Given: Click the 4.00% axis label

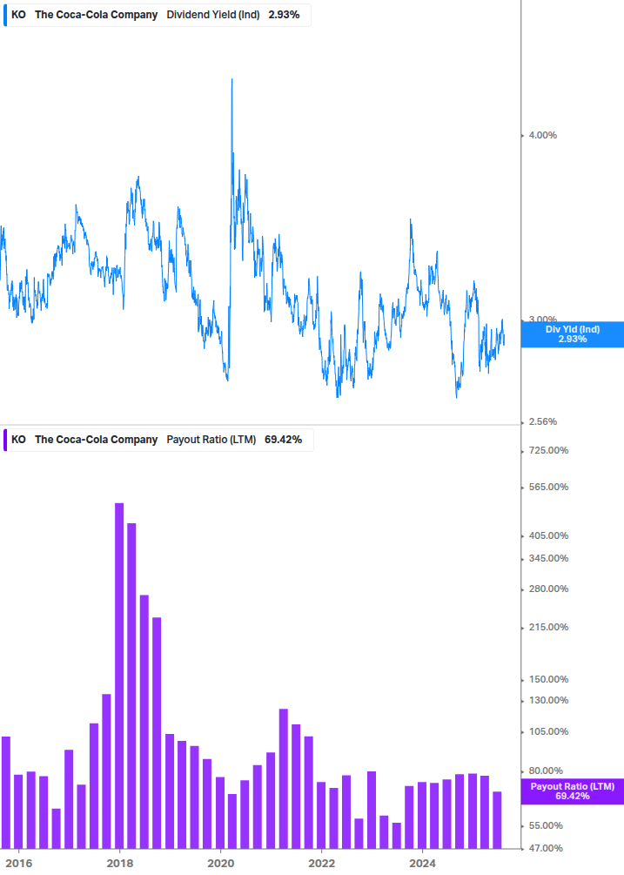Looking at the screenshot, I should pyautogui.click(x=542, y=135).
